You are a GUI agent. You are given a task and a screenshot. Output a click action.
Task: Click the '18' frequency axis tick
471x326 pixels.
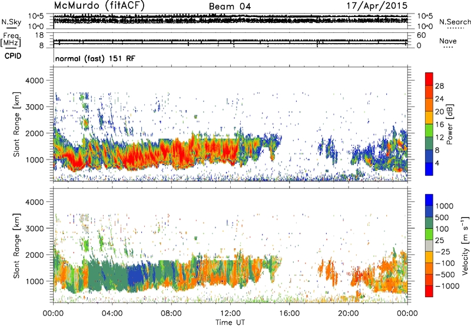(39, 35)
